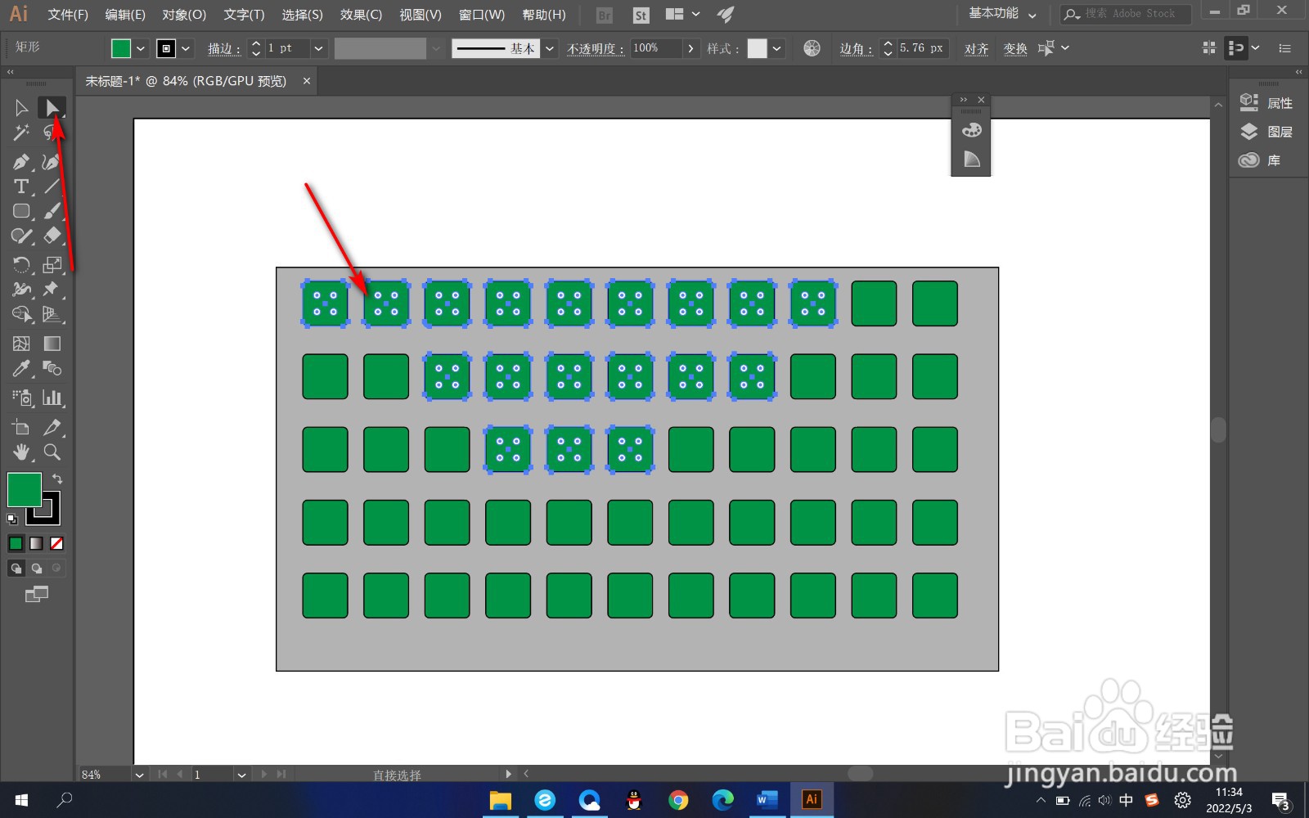This screenshot has width=1309, height=818.
Task: Open the 效果(C) menu
Action: 361,15
